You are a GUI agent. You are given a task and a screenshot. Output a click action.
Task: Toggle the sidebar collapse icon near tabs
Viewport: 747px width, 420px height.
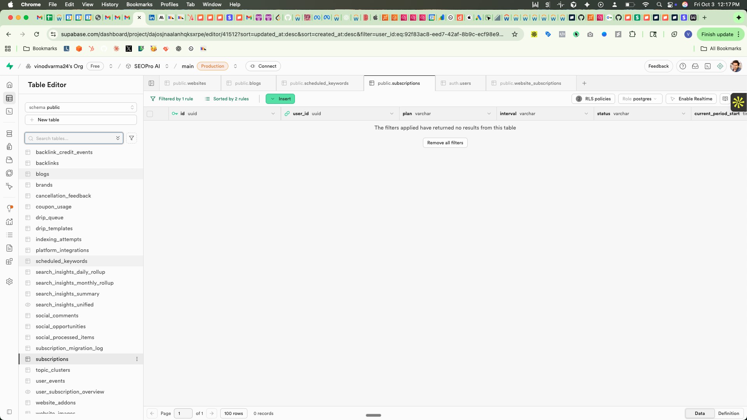(152, 83)
